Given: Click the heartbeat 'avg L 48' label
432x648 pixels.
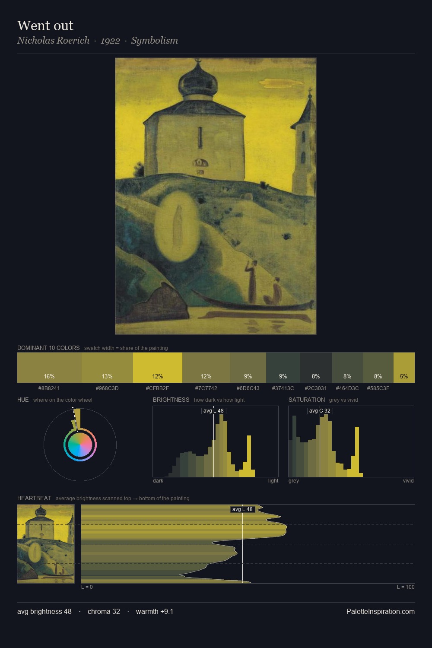Looking at the screenshot, I should coord(242,509).
